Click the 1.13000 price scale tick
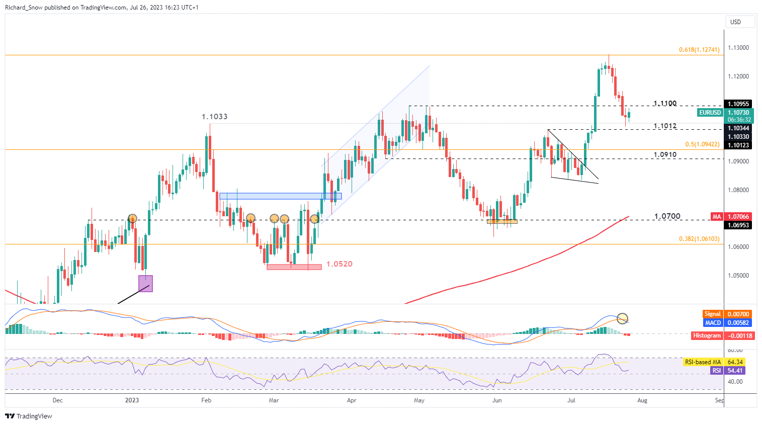This screenshot has width=762, height=425. (x=738, y=48)
